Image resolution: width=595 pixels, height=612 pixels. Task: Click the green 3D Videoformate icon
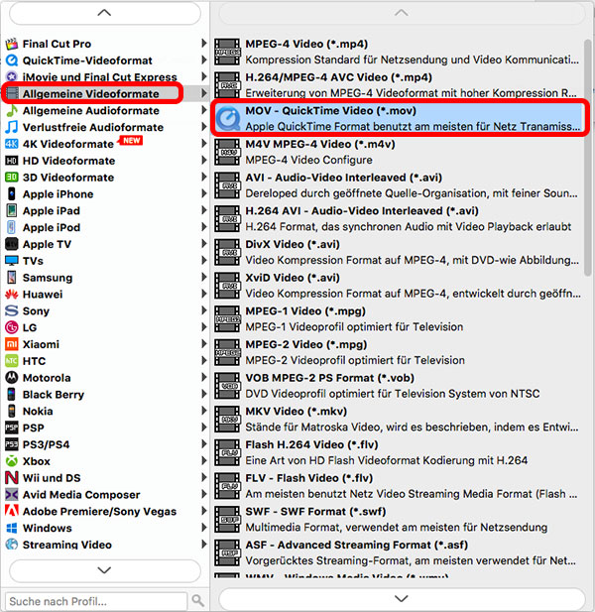tap(12, 178)
